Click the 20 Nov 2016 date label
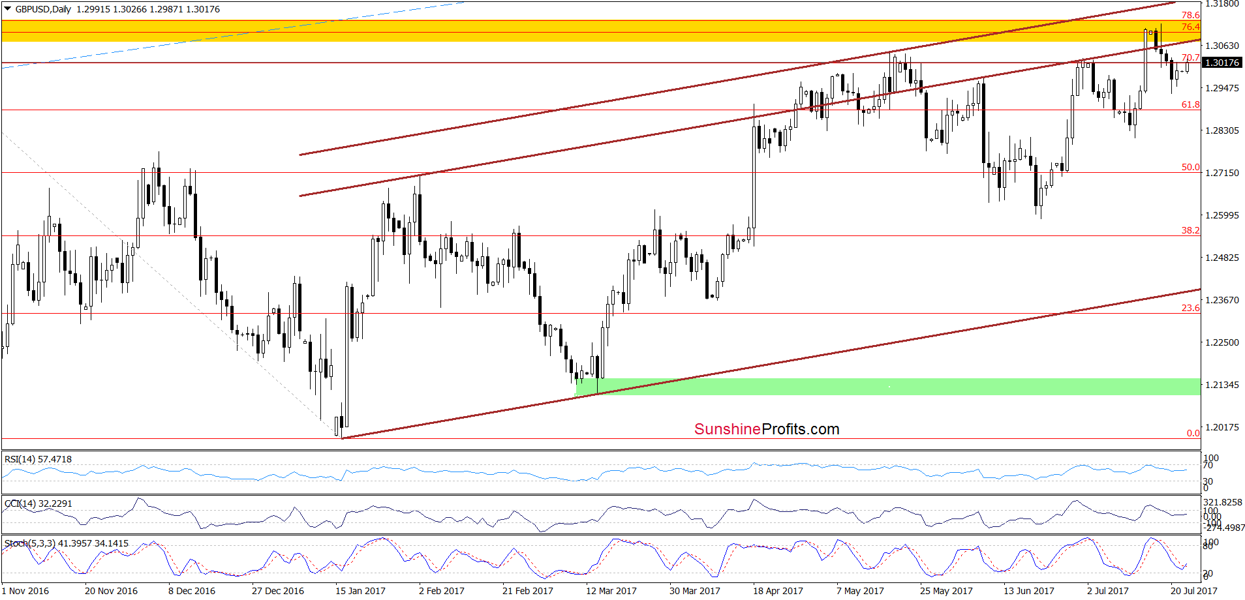Screen dimensions: 1245x600 tap(111, 591)
